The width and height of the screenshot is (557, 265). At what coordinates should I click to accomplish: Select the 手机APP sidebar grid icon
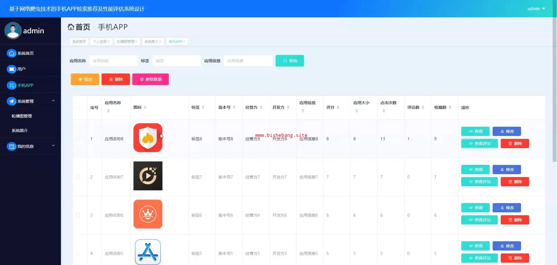(x=11, y=85)
